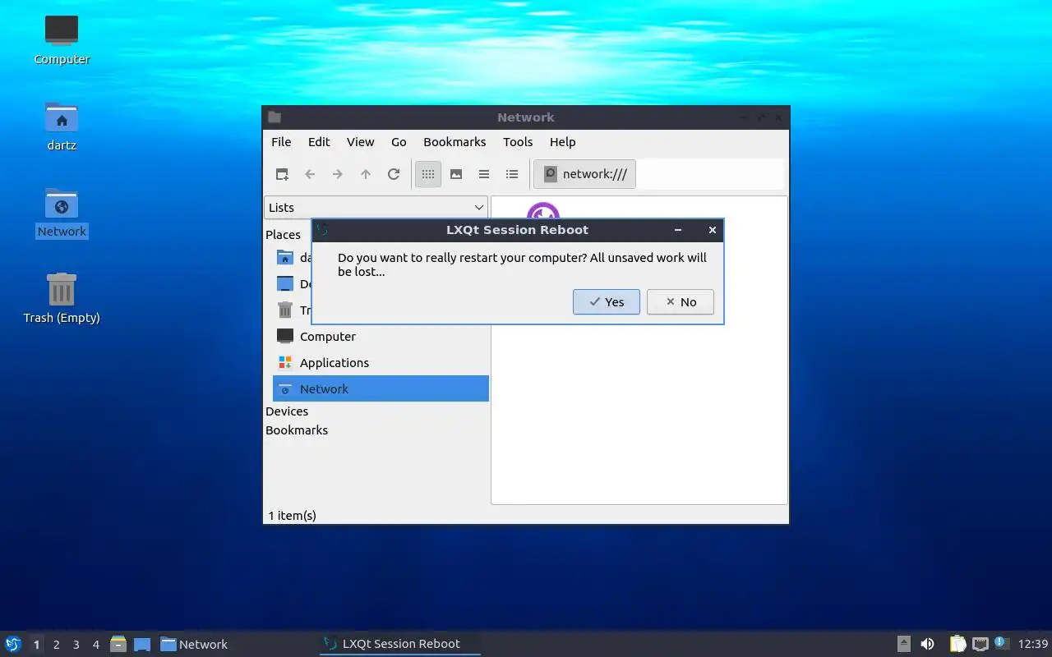The image size is (1052, 657).
Task: Open the Bookmarks menu
Action: pyautogui.click(x=454, y=142)
